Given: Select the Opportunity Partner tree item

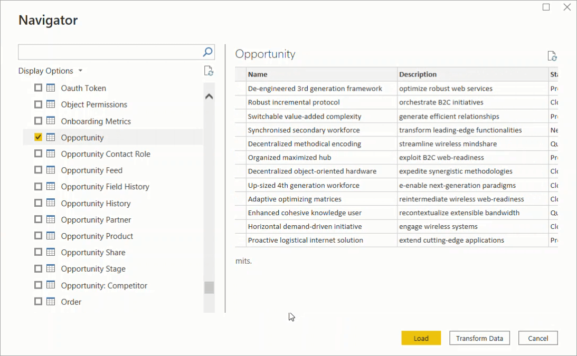Looking at the screenshot, I should [x=96, y=219].
